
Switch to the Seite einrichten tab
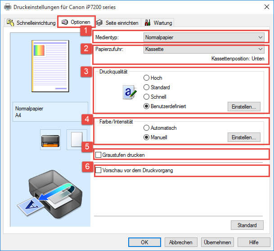click(x=117, y=23)
